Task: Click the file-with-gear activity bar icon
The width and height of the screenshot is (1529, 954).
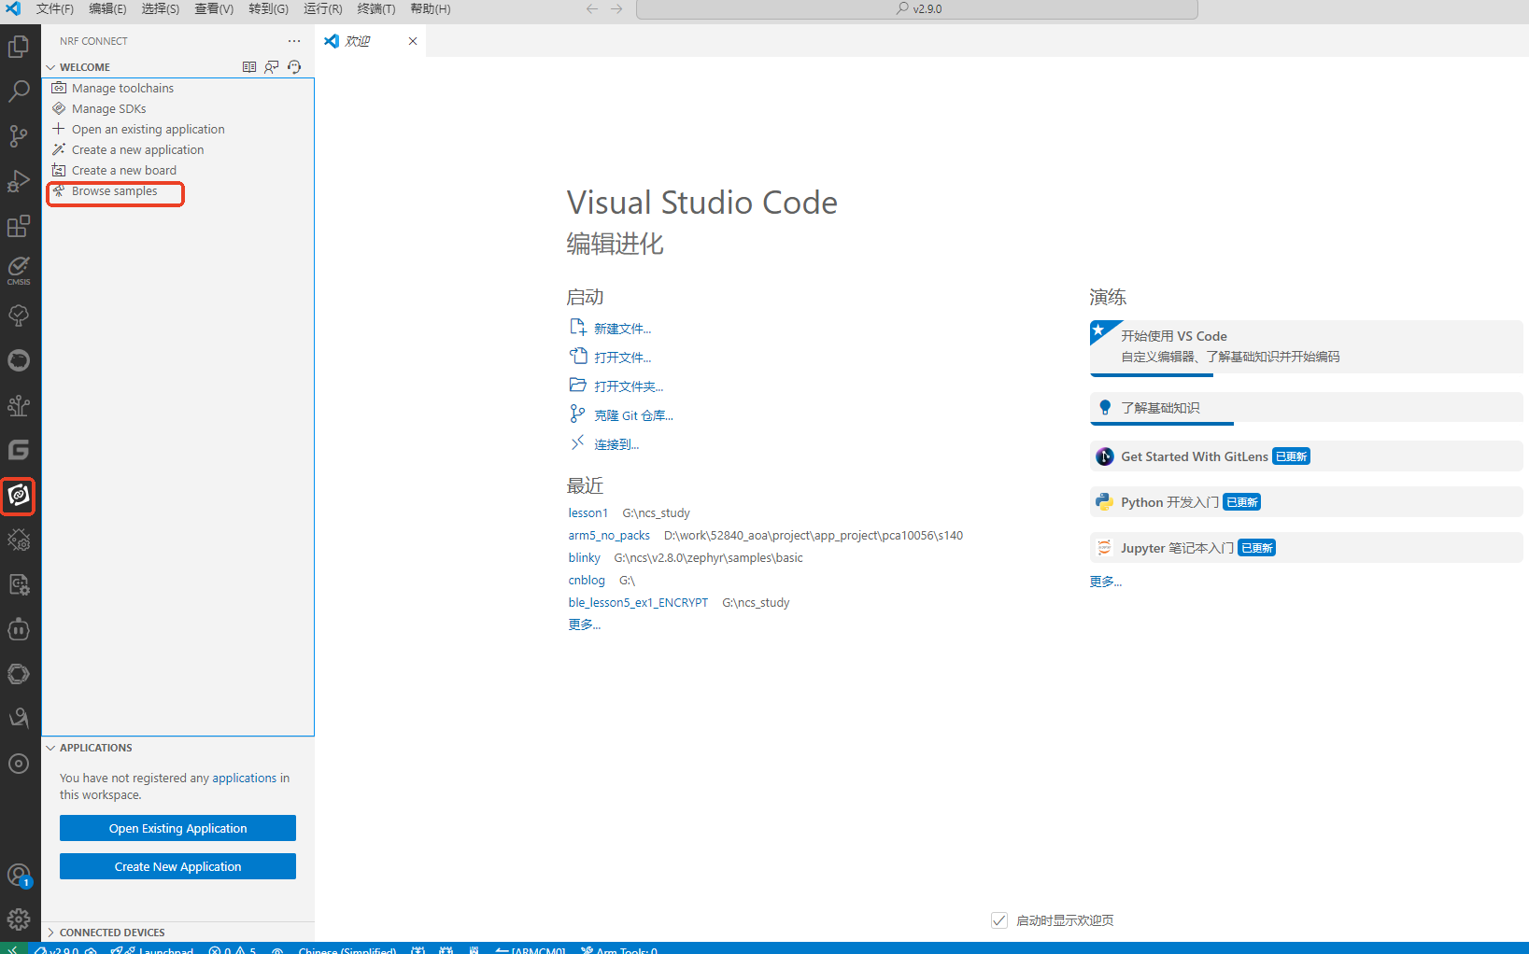Action: tap(19, 584)
